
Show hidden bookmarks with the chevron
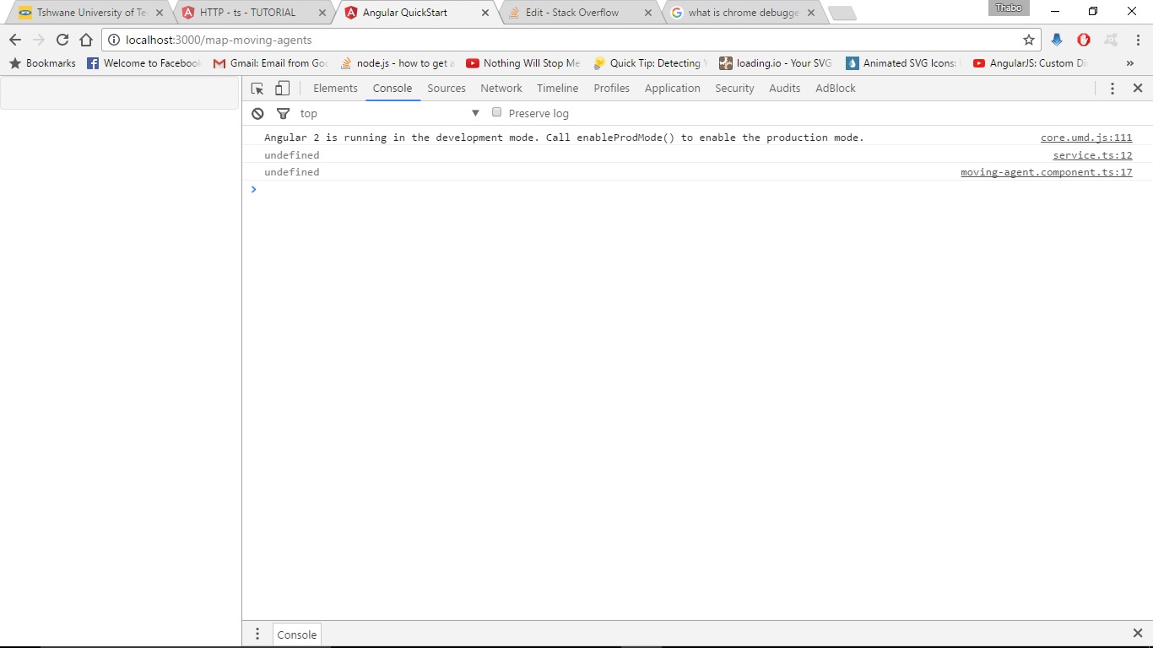click(x=1131, y=63)
